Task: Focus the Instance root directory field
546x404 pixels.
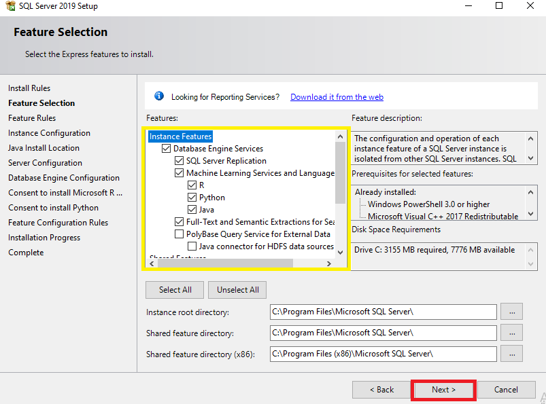Action: 383,312
